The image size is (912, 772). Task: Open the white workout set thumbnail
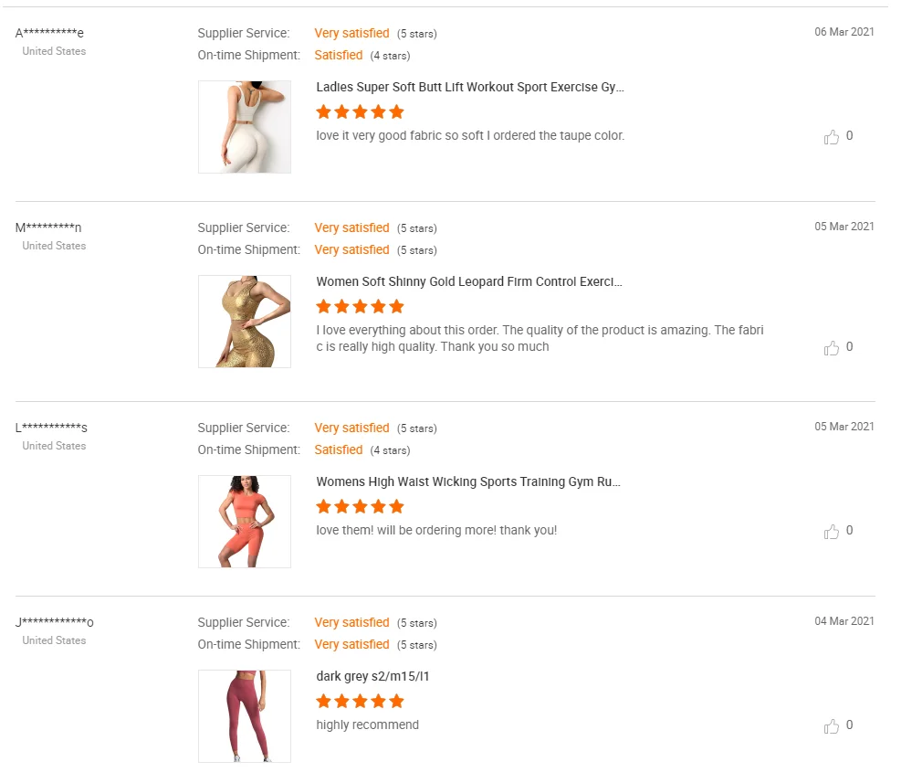tap(245, 127)
